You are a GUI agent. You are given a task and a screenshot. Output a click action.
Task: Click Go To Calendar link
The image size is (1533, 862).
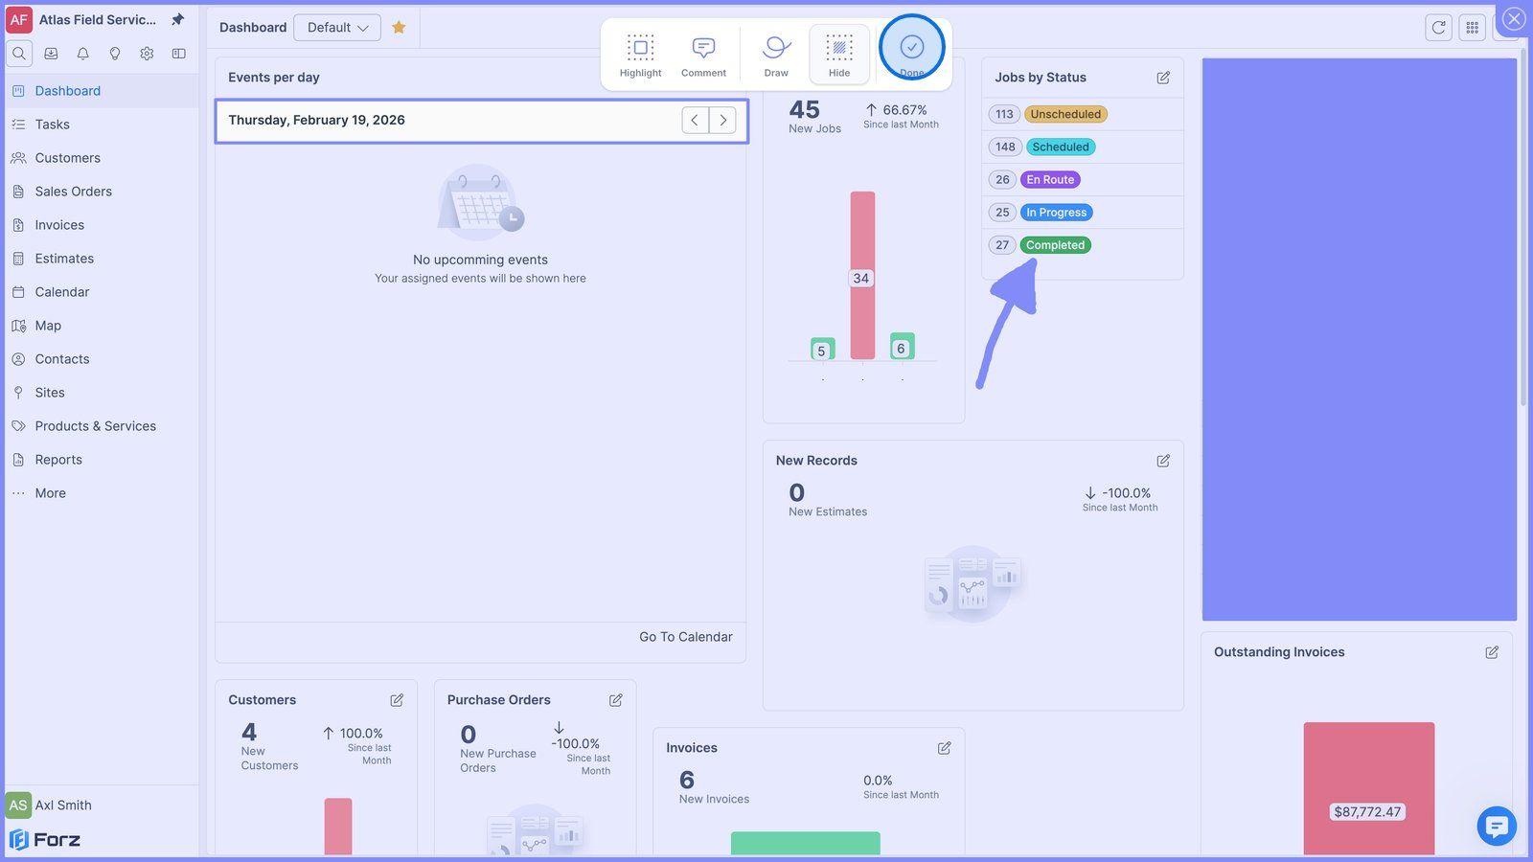(686, 637)
